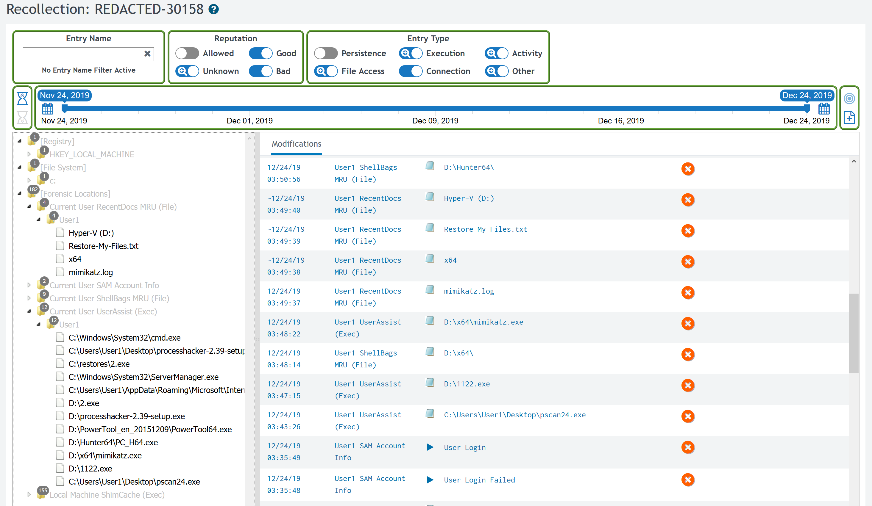Image resolution: width=872 pixels, height=506 pixels.
Task: Click the timeline track near Dec 09, 2019
Action: pos(435,109)
